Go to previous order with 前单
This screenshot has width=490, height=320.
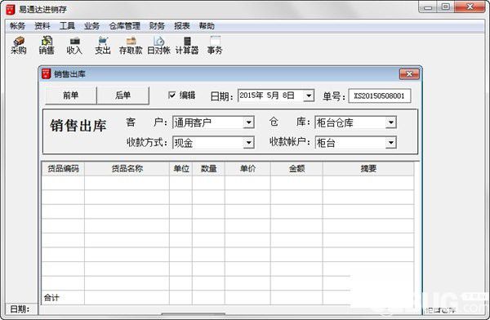pos(71,96)
